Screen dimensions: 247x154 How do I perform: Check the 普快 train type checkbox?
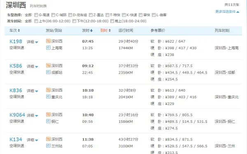click(x=140, y=15)
